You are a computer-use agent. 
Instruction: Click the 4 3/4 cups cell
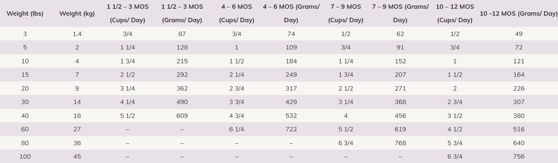[237, 116]
